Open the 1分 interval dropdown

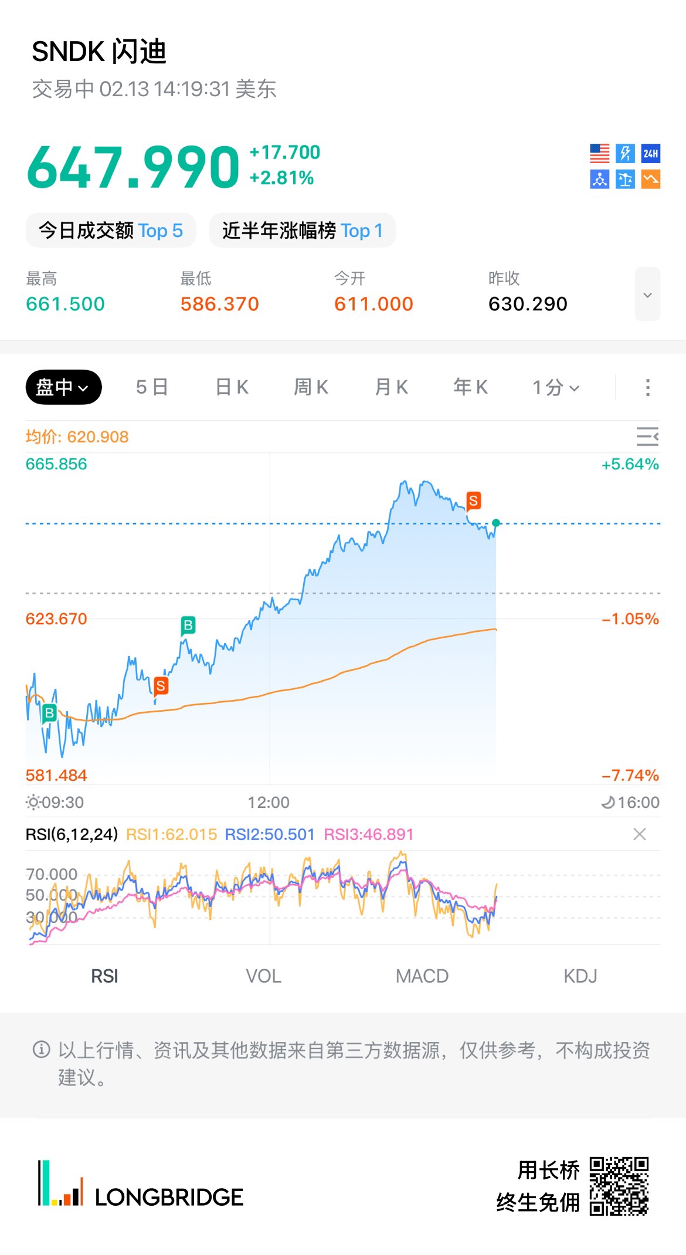pos(556,387)
